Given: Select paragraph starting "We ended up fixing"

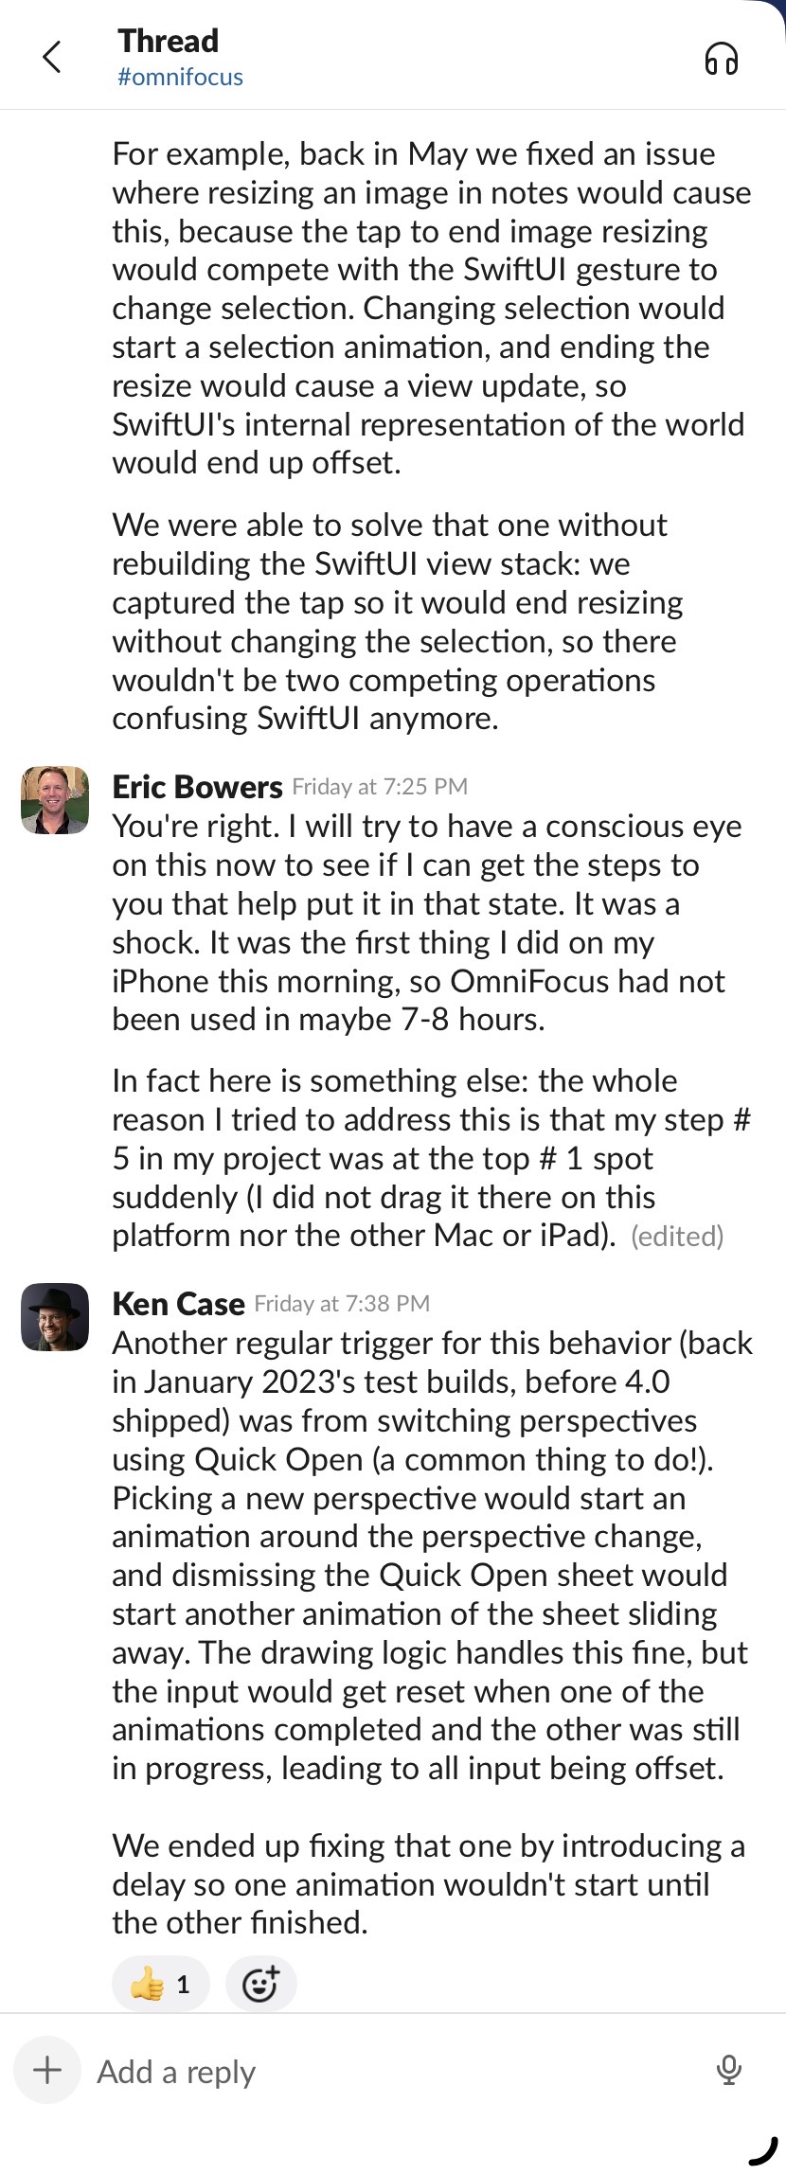Looking at the screenshot, I should point(426,1884).
